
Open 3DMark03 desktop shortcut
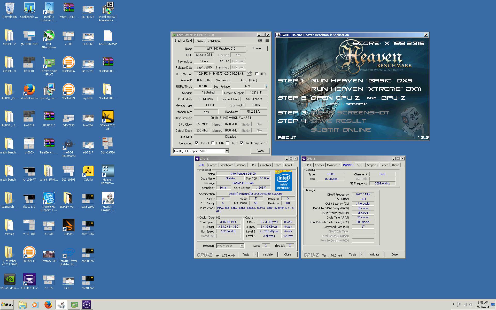point(68,92)
